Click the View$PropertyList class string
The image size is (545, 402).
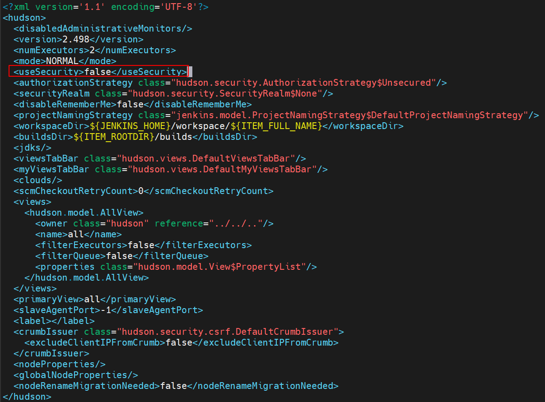[219, 267]
